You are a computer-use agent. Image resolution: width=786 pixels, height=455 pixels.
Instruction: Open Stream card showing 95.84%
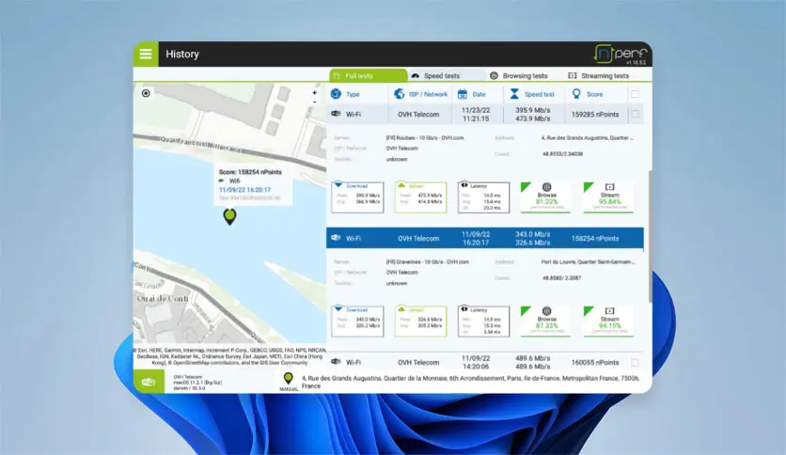[x=609, y=197]
